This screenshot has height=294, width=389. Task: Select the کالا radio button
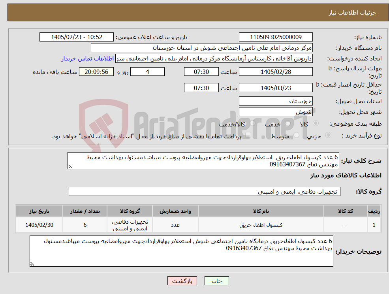316,123
